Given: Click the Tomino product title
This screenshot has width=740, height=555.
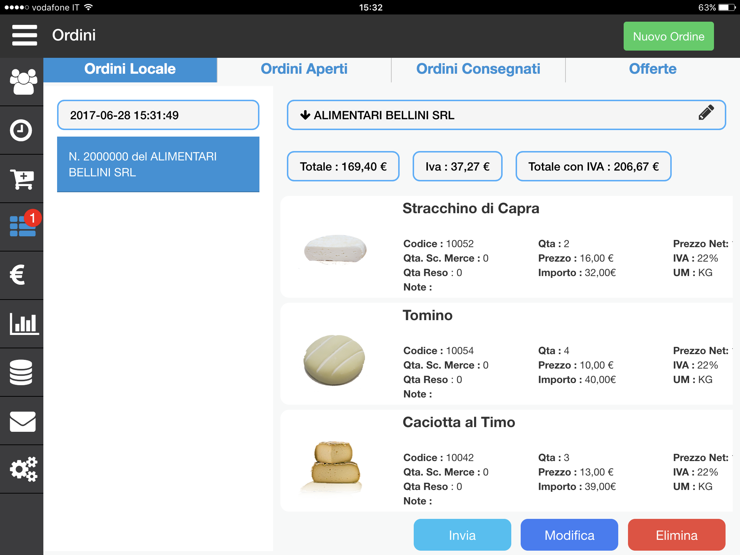Looking at the screenshot, I should tap(427, 315).
